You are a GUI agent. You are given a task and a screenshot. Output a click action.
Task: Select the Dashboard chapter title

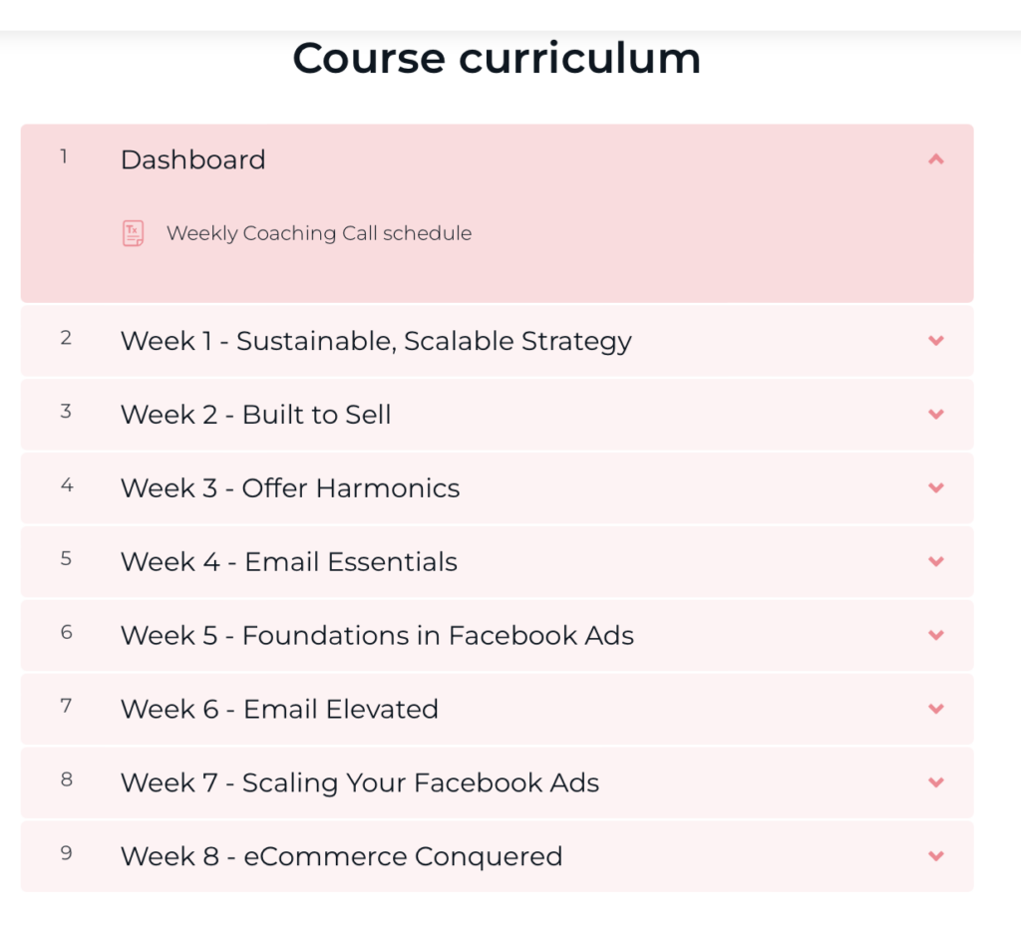[192, 159]
